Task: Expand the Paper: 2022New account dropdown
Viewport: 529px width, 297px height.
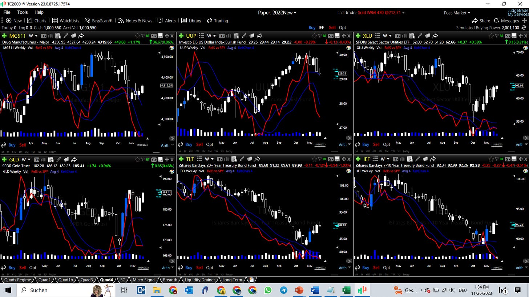Action: (x=277, y=13)
